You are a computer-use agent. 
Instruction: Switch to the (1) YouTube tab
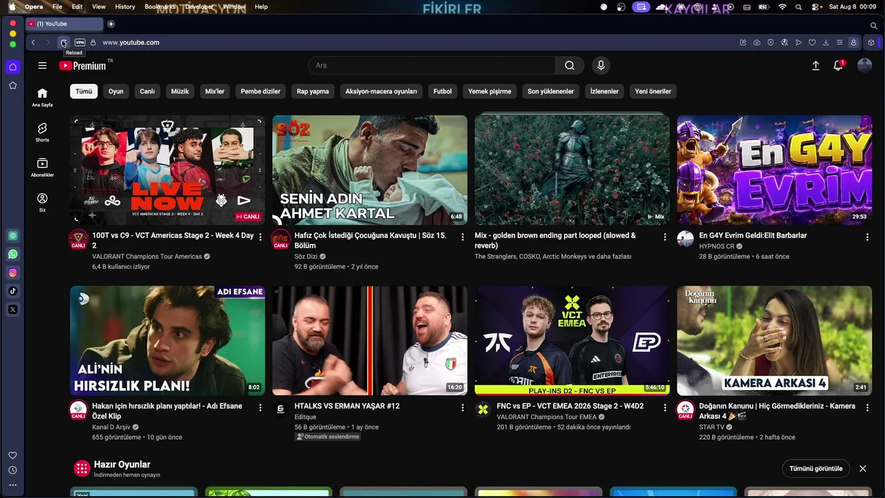[x=64, y=24]
